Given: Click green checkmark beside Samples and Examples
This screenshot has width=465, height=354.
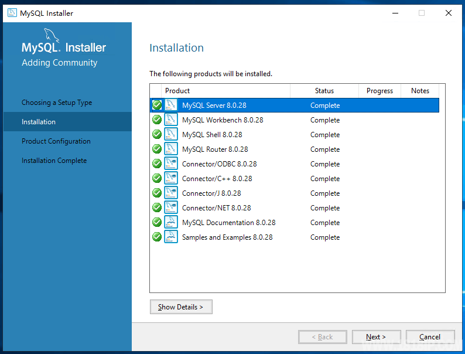Looking at the screenshot, I should pos(157,237).
